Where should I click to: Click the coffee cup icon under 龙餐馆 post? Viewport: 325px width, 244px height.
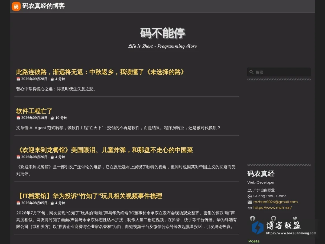(52, 157)
